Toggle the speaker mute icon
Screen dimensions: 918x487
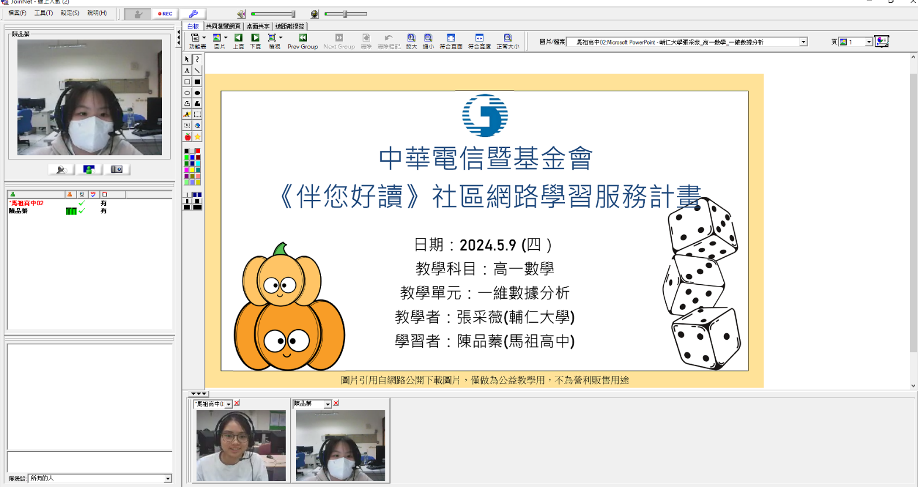coord(241,13)
